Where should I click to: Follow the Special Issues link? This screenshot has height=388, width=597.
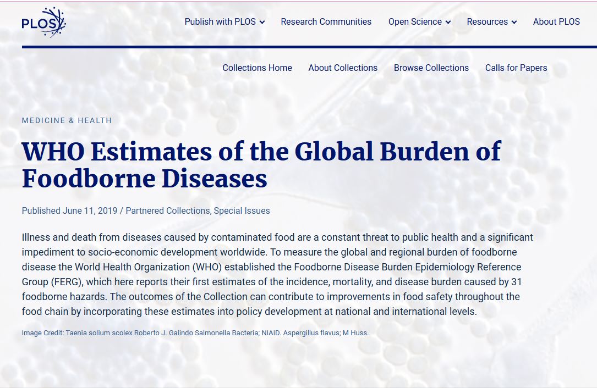(x=242, y=210)
